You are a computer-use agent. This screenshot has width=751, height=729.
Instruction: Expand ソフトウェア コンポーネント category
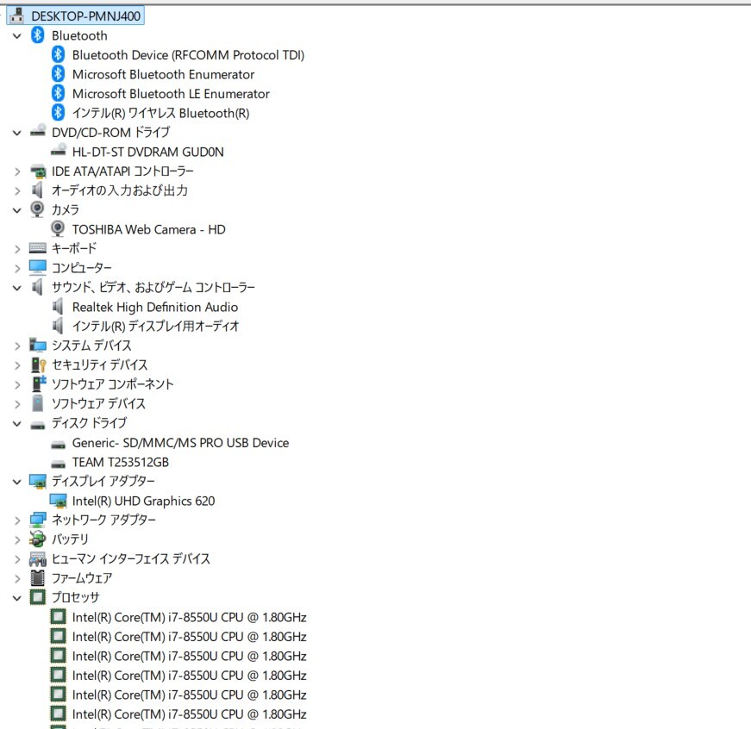(17, 384)
